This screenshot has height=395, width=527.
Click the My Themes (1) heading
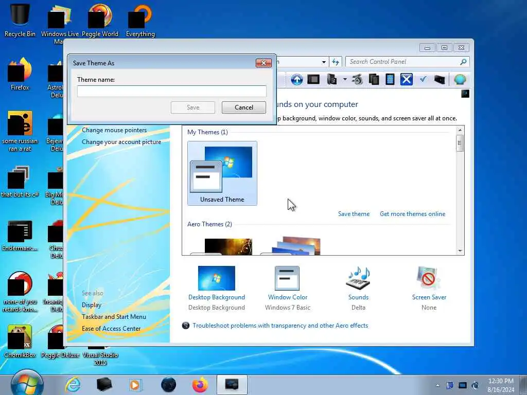[x=207, y=132]
